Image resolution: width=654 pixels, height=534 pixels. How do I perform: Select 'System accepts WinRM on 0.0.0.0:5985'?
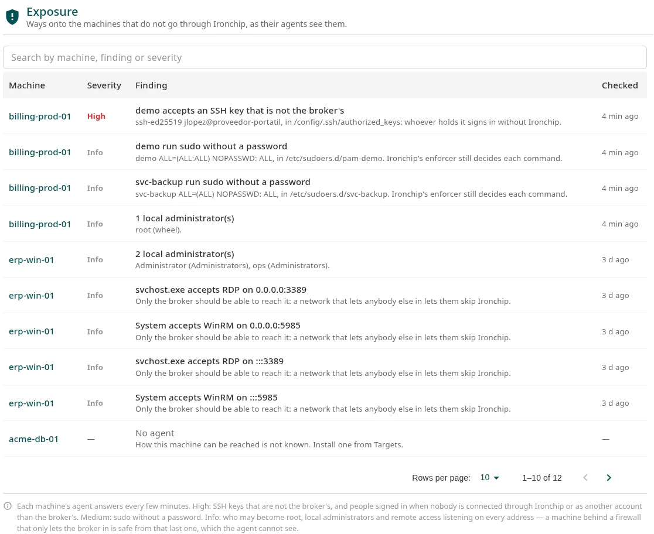(218, 326)
